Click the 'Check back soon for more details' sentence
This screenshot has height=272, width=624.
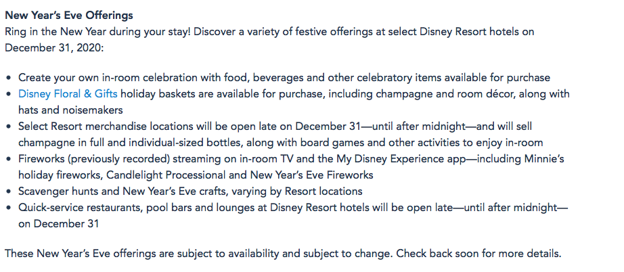click(478, 254)
